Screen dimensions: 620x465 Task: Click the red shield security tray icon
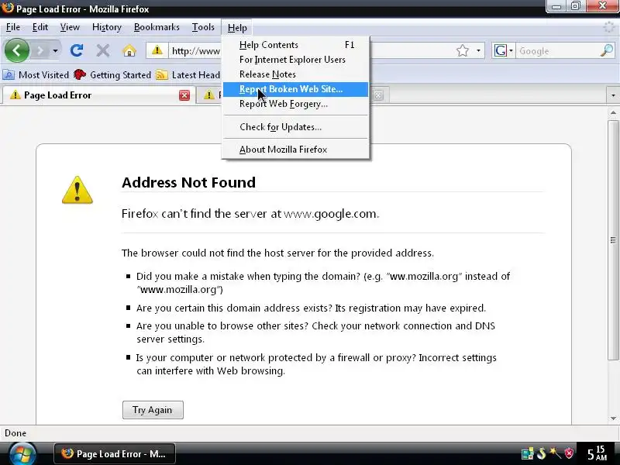569,453
